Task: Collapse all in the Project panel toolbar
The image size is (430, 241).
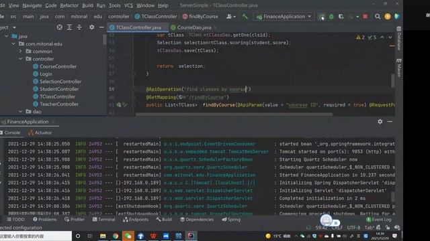Action: 79,27
